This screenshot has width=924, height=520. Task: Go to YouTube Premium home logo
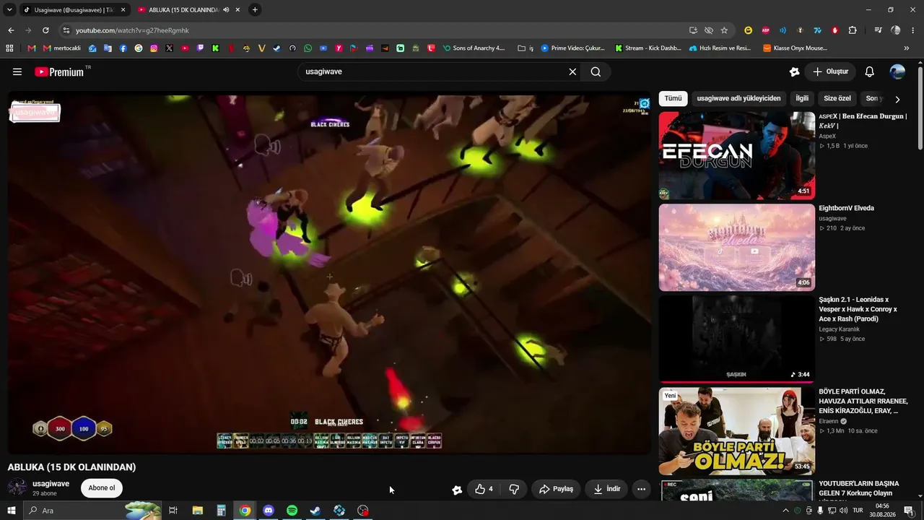(x=59, y=71)
